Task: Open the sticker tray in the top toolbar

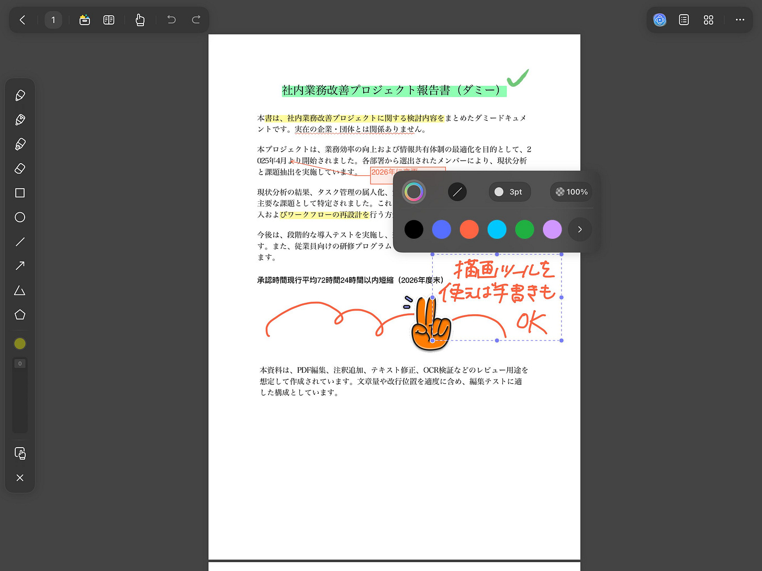Action: point(84,20)
